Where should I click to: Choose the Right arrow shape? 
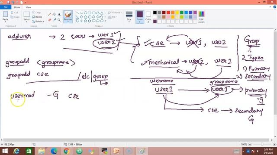tap(93, 17)
